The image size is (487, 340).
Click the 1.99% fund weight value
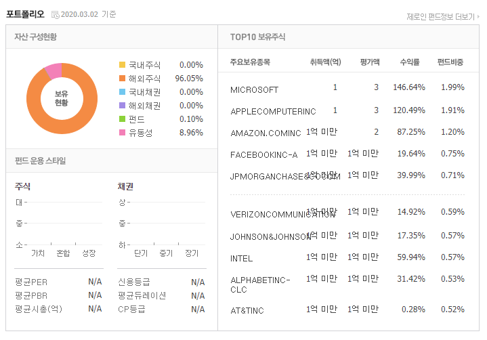452,87
